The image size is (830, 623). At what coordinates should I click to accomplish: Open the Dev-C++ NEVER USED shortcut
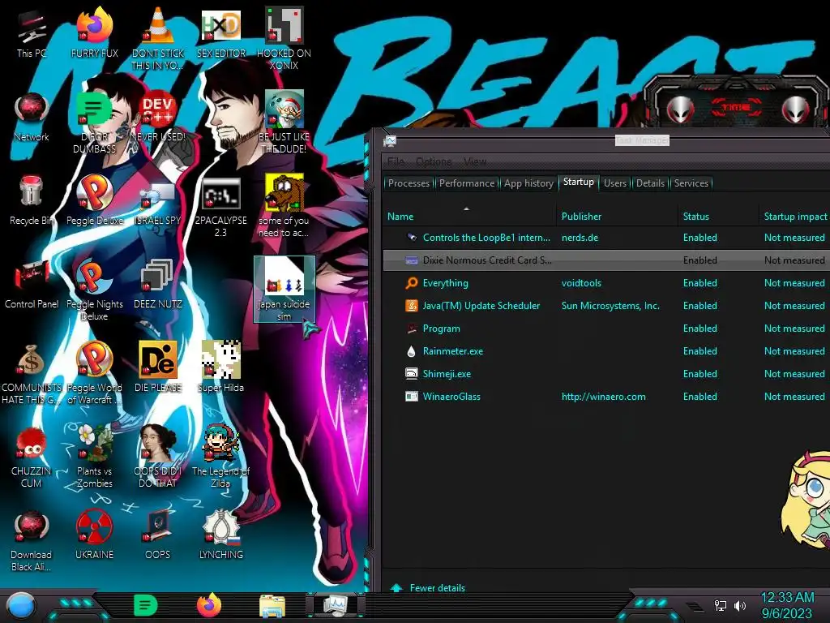tap(157, 118)
